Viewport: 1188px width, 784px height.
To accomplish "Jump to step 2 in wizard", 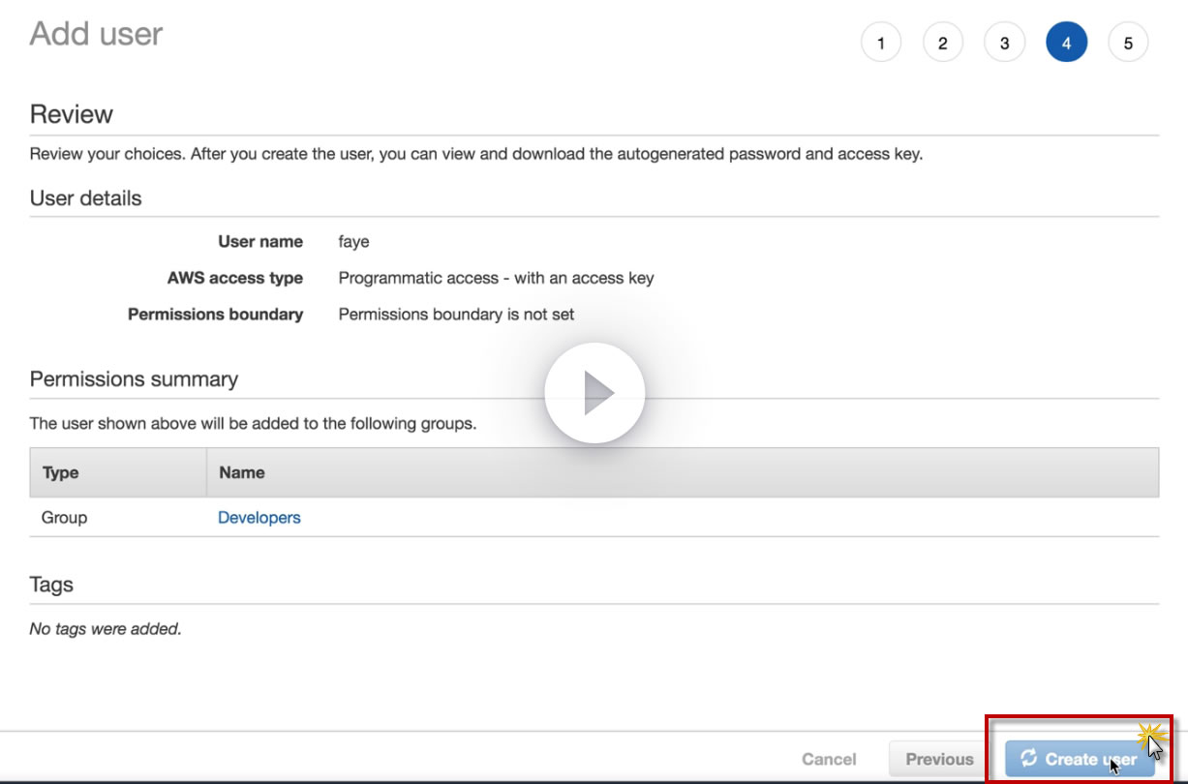I will (x=942, y=43).
